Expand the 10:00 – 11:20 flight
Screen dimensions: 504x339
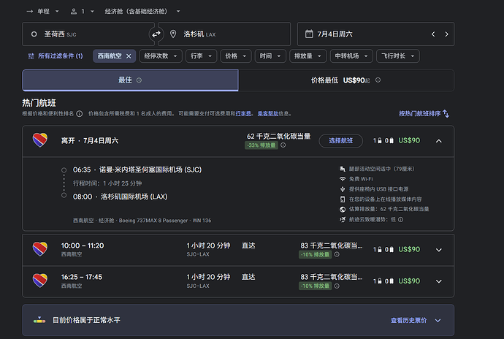pos(439,250)
